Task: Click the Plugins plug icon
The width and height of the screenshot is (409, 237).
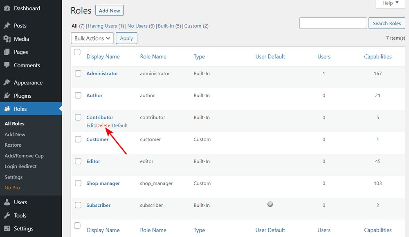Action: coord(7,96)
